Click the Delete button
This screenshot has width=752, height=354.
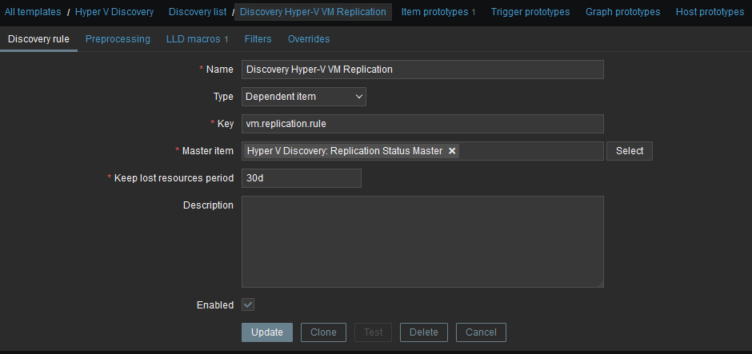424,332
